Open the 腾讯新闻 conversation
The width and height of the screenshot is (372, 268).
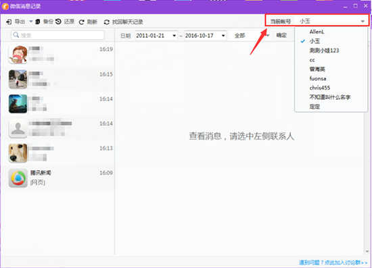tap(57, 178)
